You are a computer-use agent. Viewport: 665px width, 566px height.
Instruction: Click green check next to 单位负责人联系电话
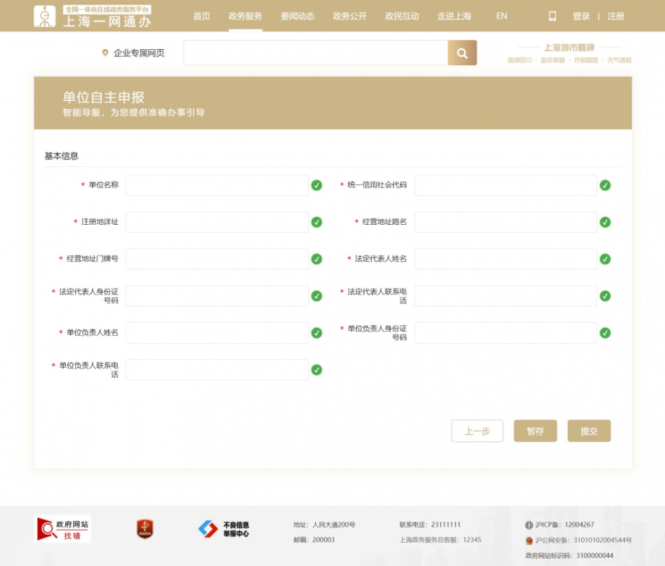tap(317, 370)
